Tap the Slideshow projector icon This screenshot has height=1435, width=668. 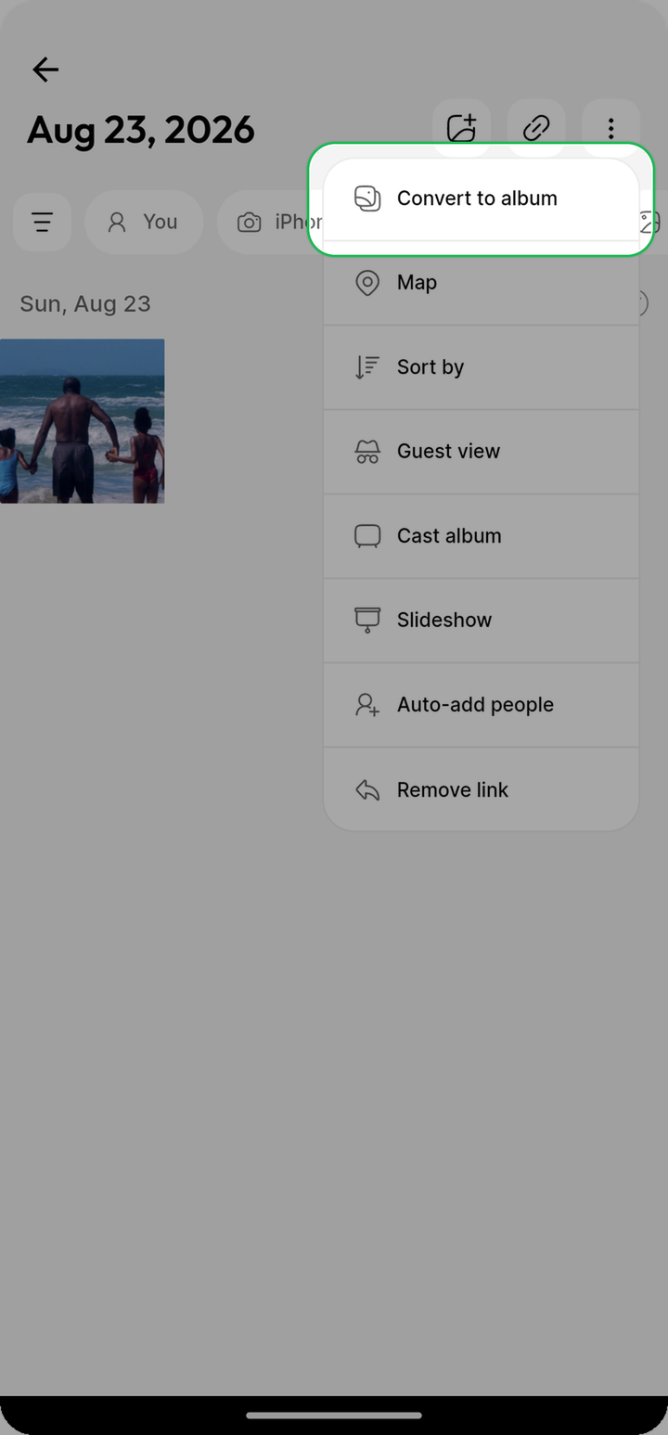pyautogui.click(x=367, y=621)
